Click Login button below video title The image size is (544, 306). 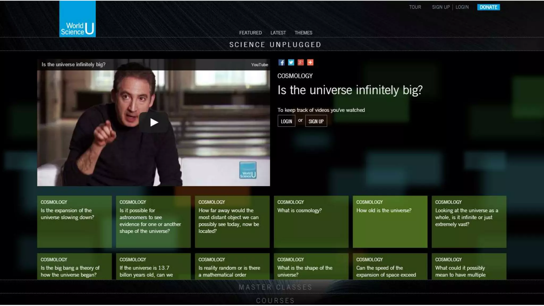click(x=286, y=121)
